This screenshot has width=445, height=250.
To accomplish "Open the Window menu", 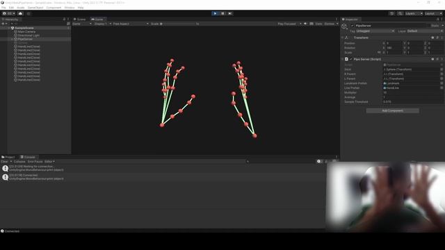I will click(70, 8).
